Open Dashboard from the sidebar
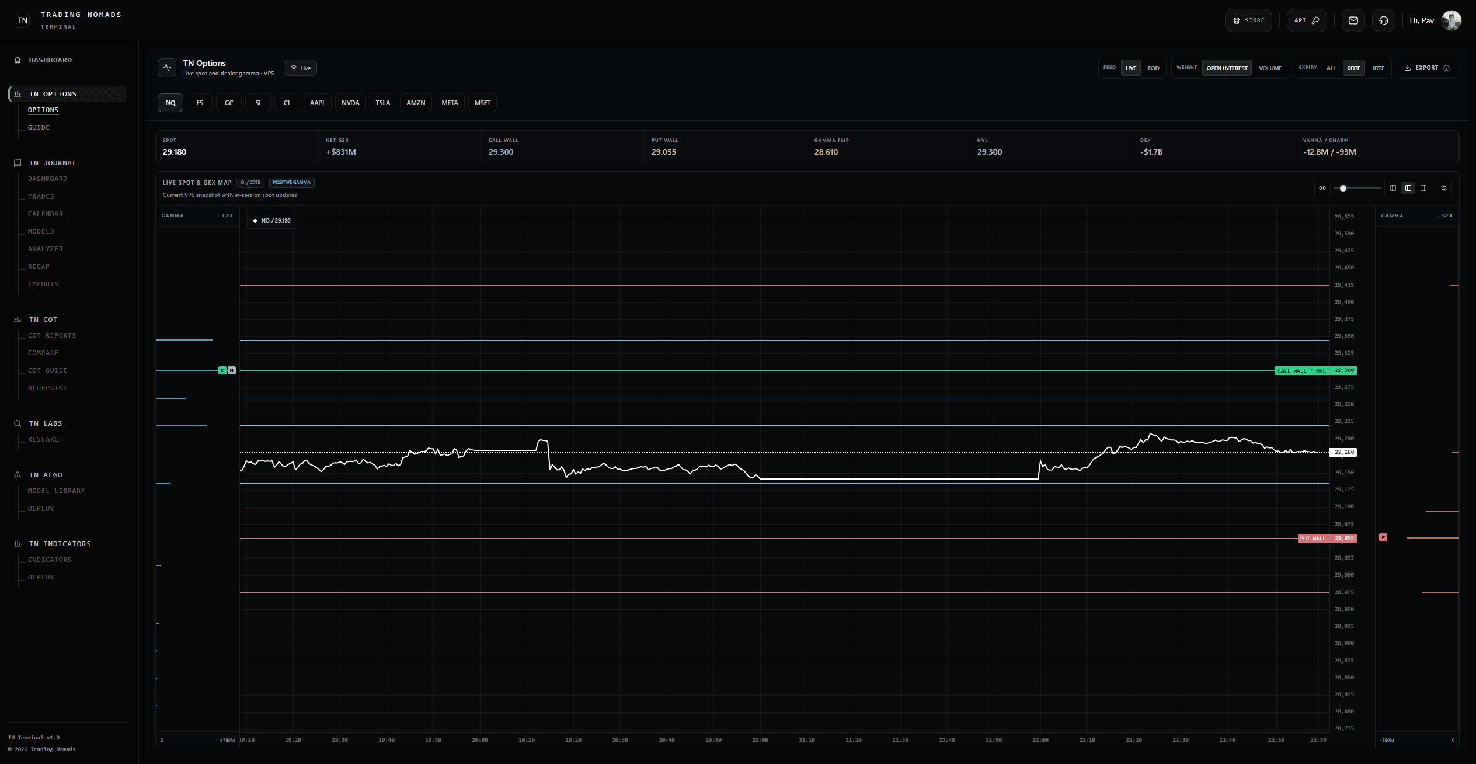 pyautogui.click(x=51, y=60)
